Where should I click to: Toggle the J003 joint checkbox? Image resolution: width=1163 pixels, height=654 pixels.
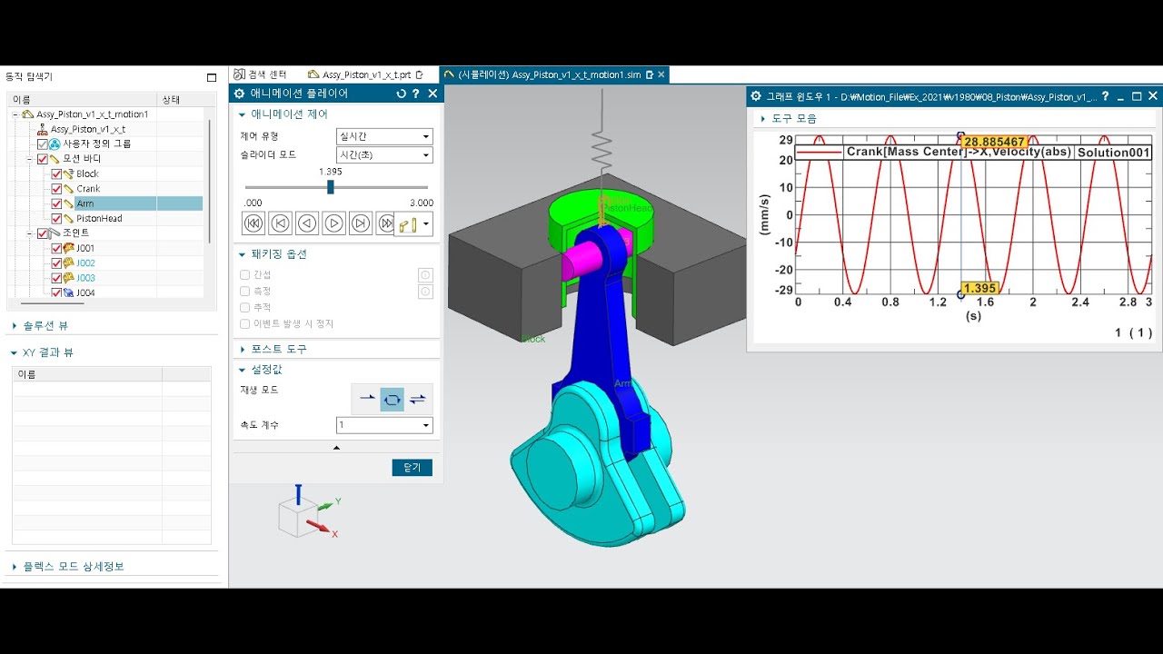(57, 278)
